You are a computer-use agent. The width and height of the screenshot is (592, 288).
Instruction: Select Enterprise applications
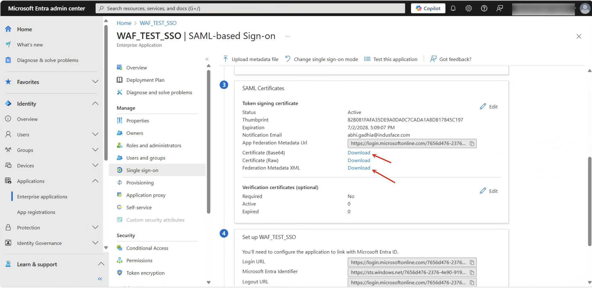[x=42, y=196]
